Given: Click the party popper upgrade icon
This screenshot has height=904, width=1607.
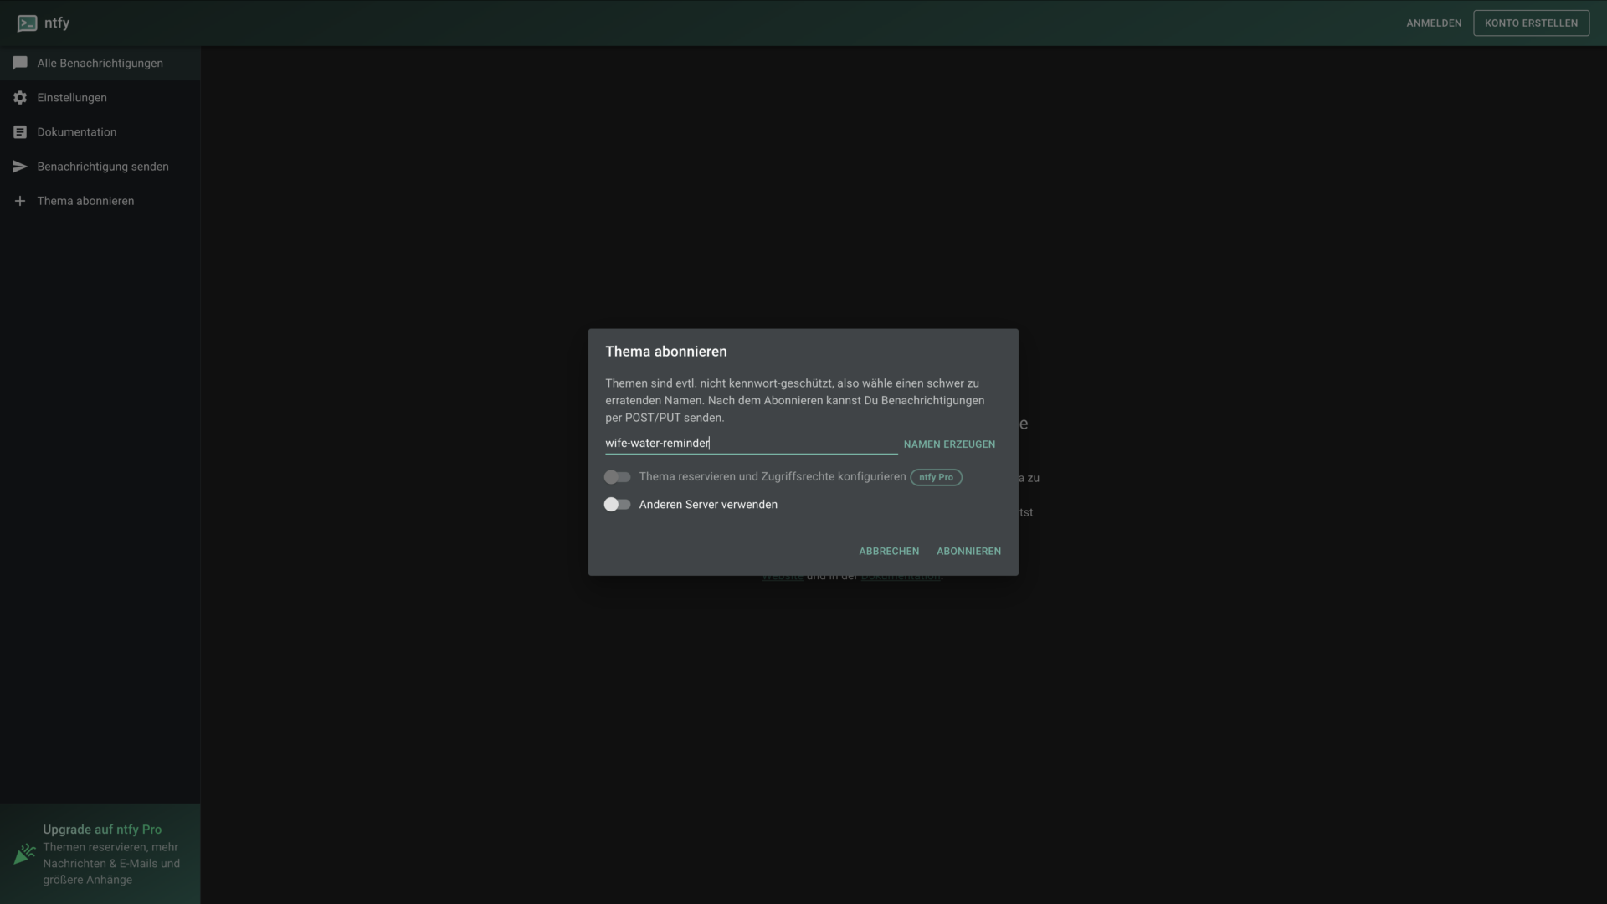Looking at the screenshot, I should point(24,854).
